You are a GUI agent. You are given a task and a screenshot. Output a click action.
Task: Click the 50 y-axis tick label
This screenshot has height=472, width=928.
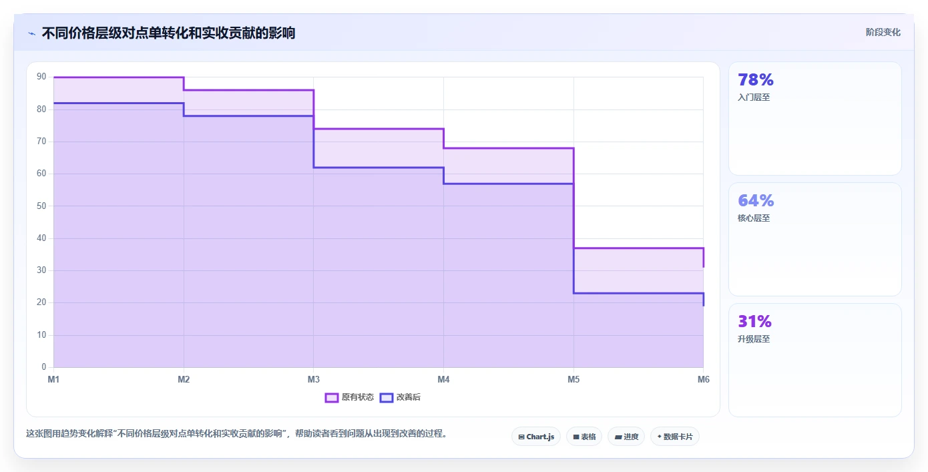[x=41, y=206]
